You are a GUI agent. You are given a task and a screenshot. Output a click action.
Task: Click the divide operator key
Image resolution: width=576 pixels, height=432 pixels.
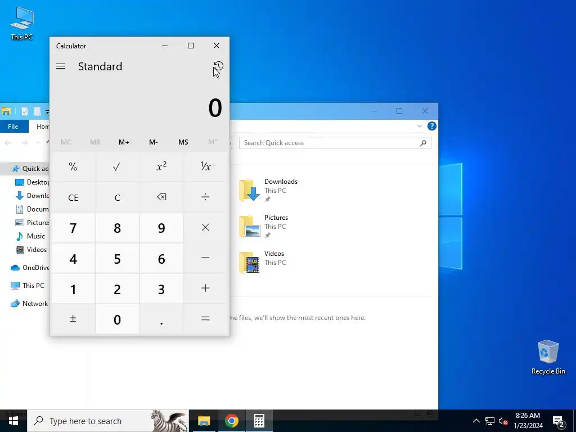pyautogui.click(x=205, y=197)
